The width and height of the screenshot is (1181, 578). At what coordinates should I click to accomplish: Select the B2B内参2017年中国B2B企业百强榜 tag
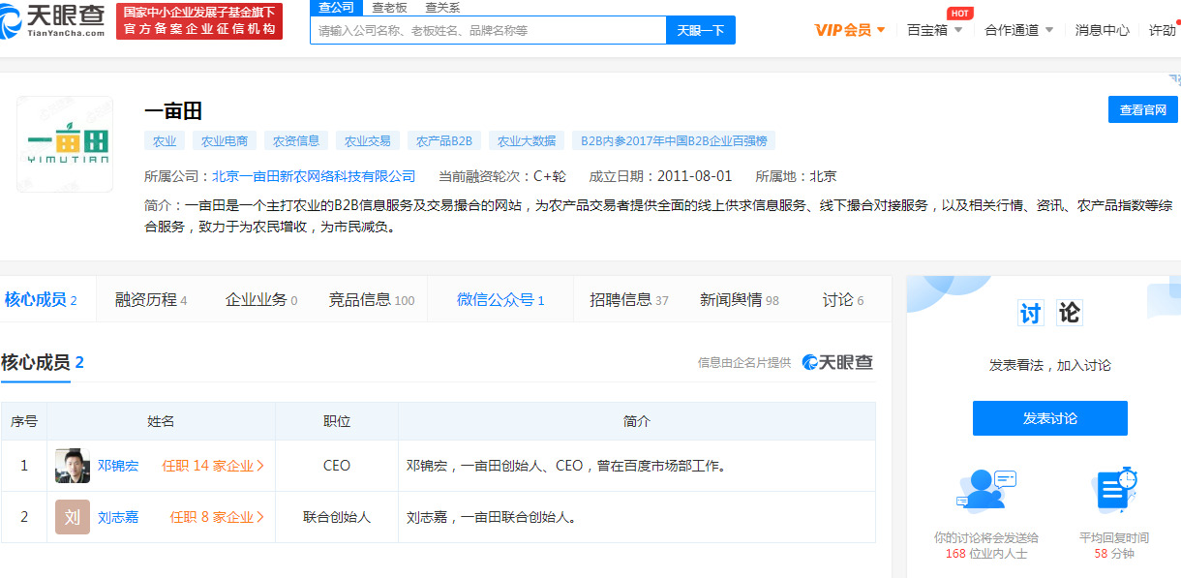click(674, 140)
